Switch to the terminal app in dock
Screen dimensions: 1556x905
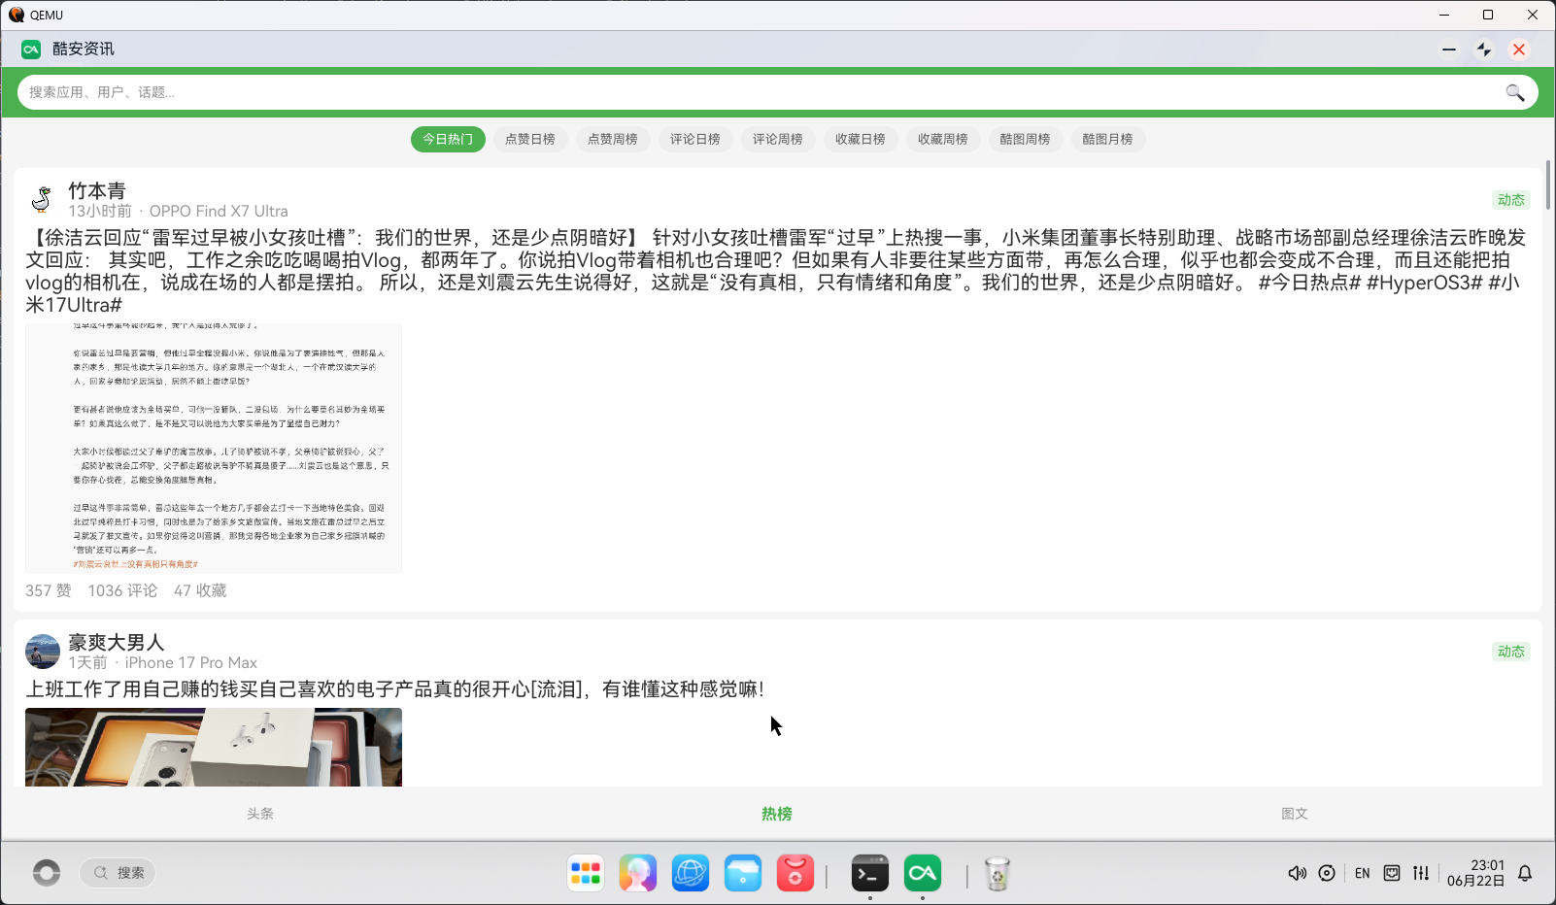click(x=870, y=874)
